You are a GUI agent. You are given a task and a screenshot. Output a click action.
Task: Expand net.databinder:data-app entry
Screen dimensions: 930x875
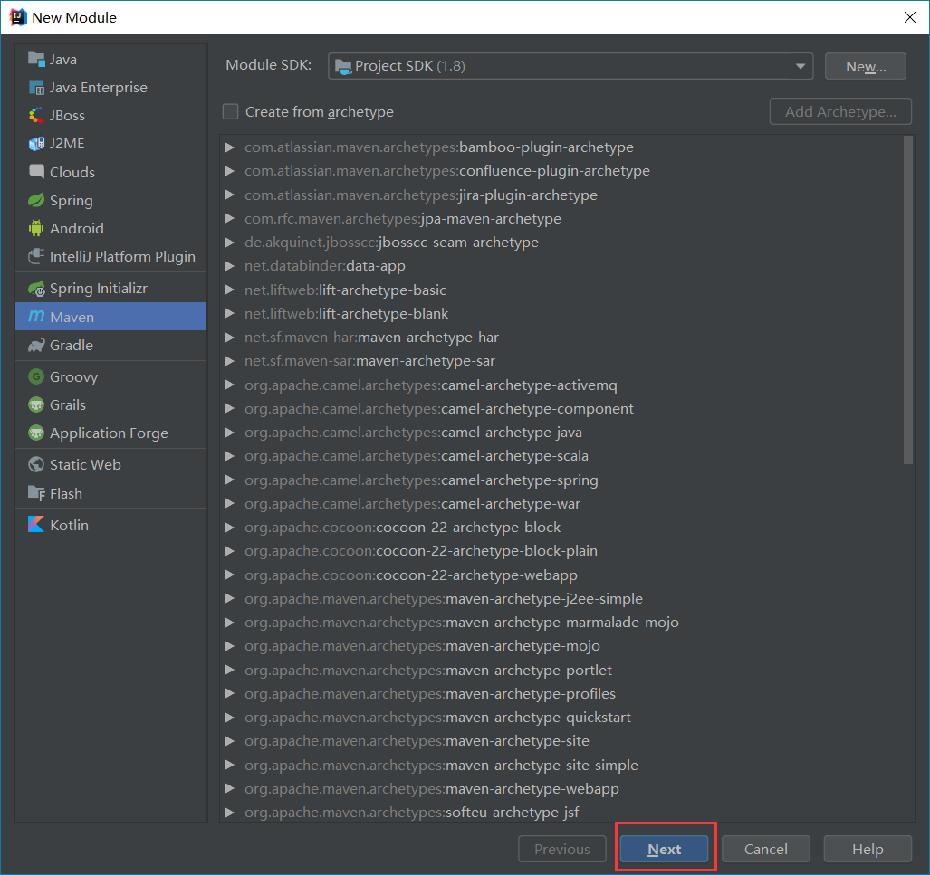pos(229,266)
